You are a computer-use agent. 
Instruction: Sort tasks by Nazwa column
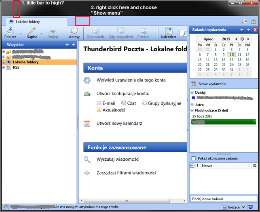(x=226, y=166)
